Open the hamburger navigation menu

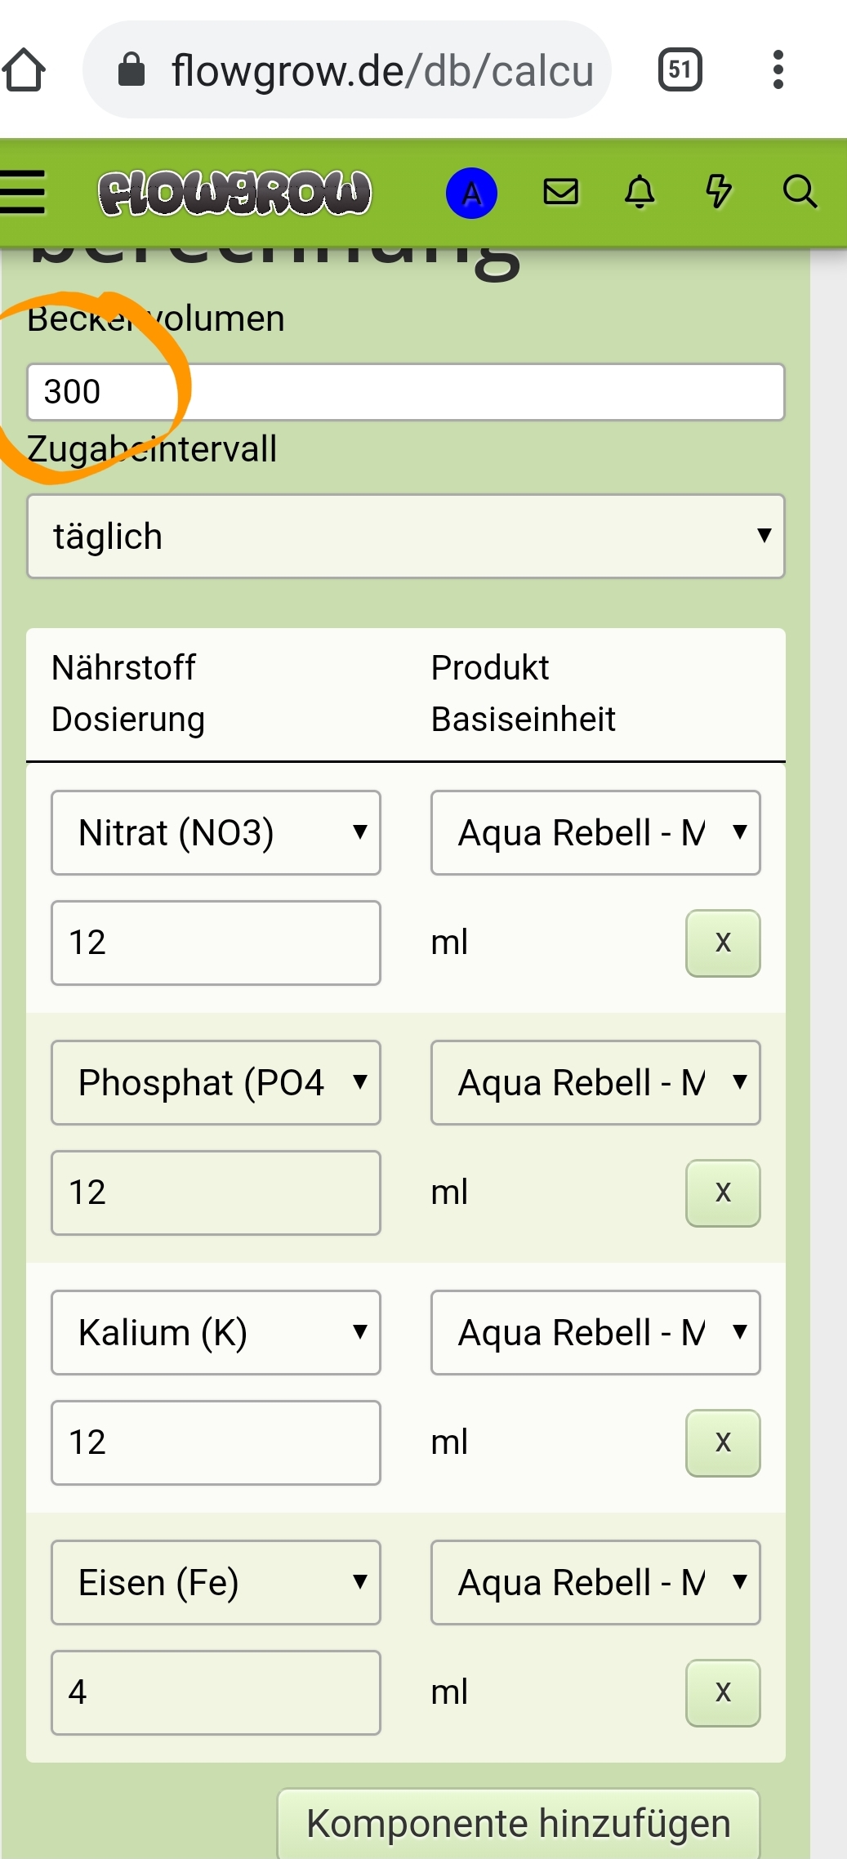coord(23,193)
